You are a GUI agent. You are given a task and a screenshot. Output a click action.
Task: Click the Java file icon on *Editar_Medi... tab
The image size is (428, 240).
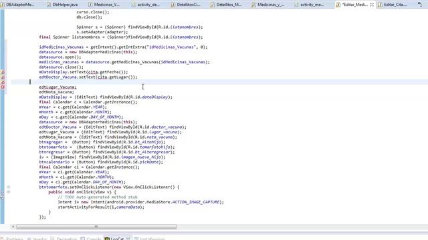pyautogui.click(x=338, y=5)
